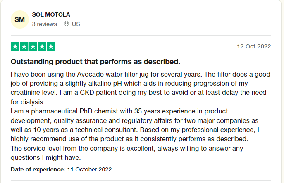Click the SM reviewer avatar
The height and width of the screenshot is (183, 284).
pos(19,19)
